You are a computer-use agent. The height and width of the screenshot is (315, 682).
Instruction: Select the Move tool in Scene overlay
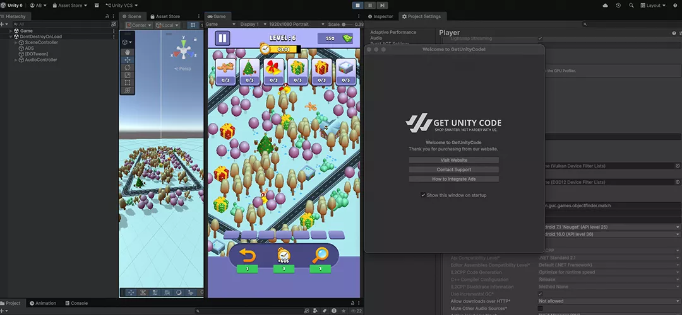128,60
